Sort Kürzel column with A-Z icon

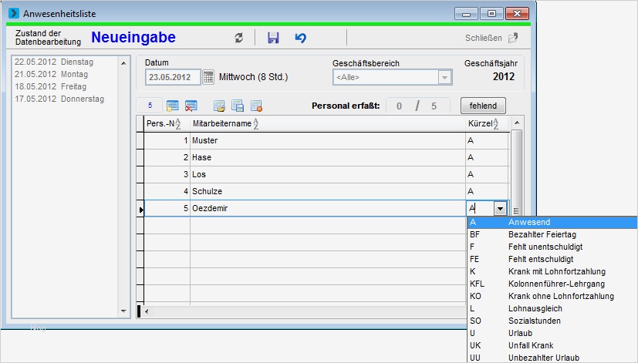pyautogui.click(x=495, y=123)
